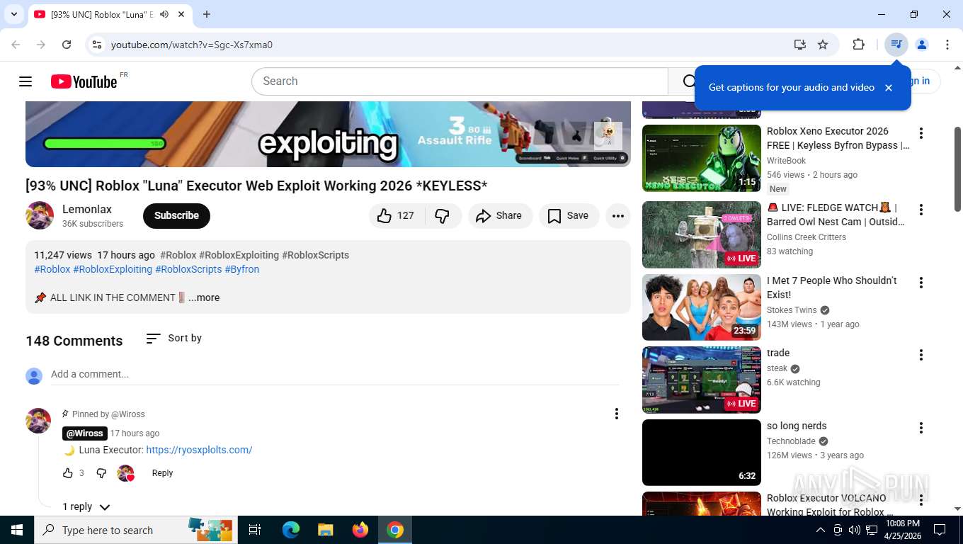
Task: Open the Chrome extensions puzzle icon
Action: pyautogui.click(x=858, y=45)
